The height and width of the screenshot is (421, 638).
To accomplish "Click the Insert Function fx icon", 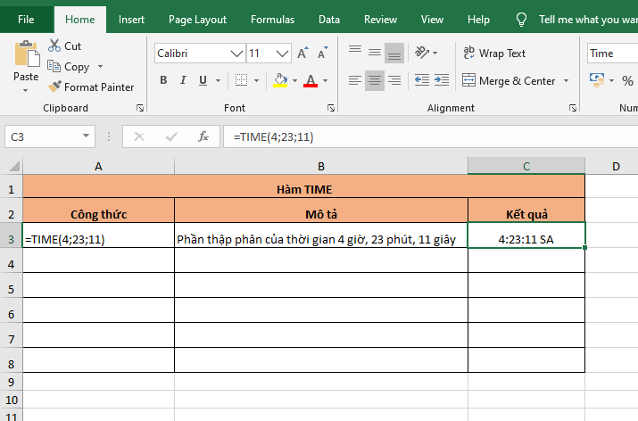I will 203,136.
